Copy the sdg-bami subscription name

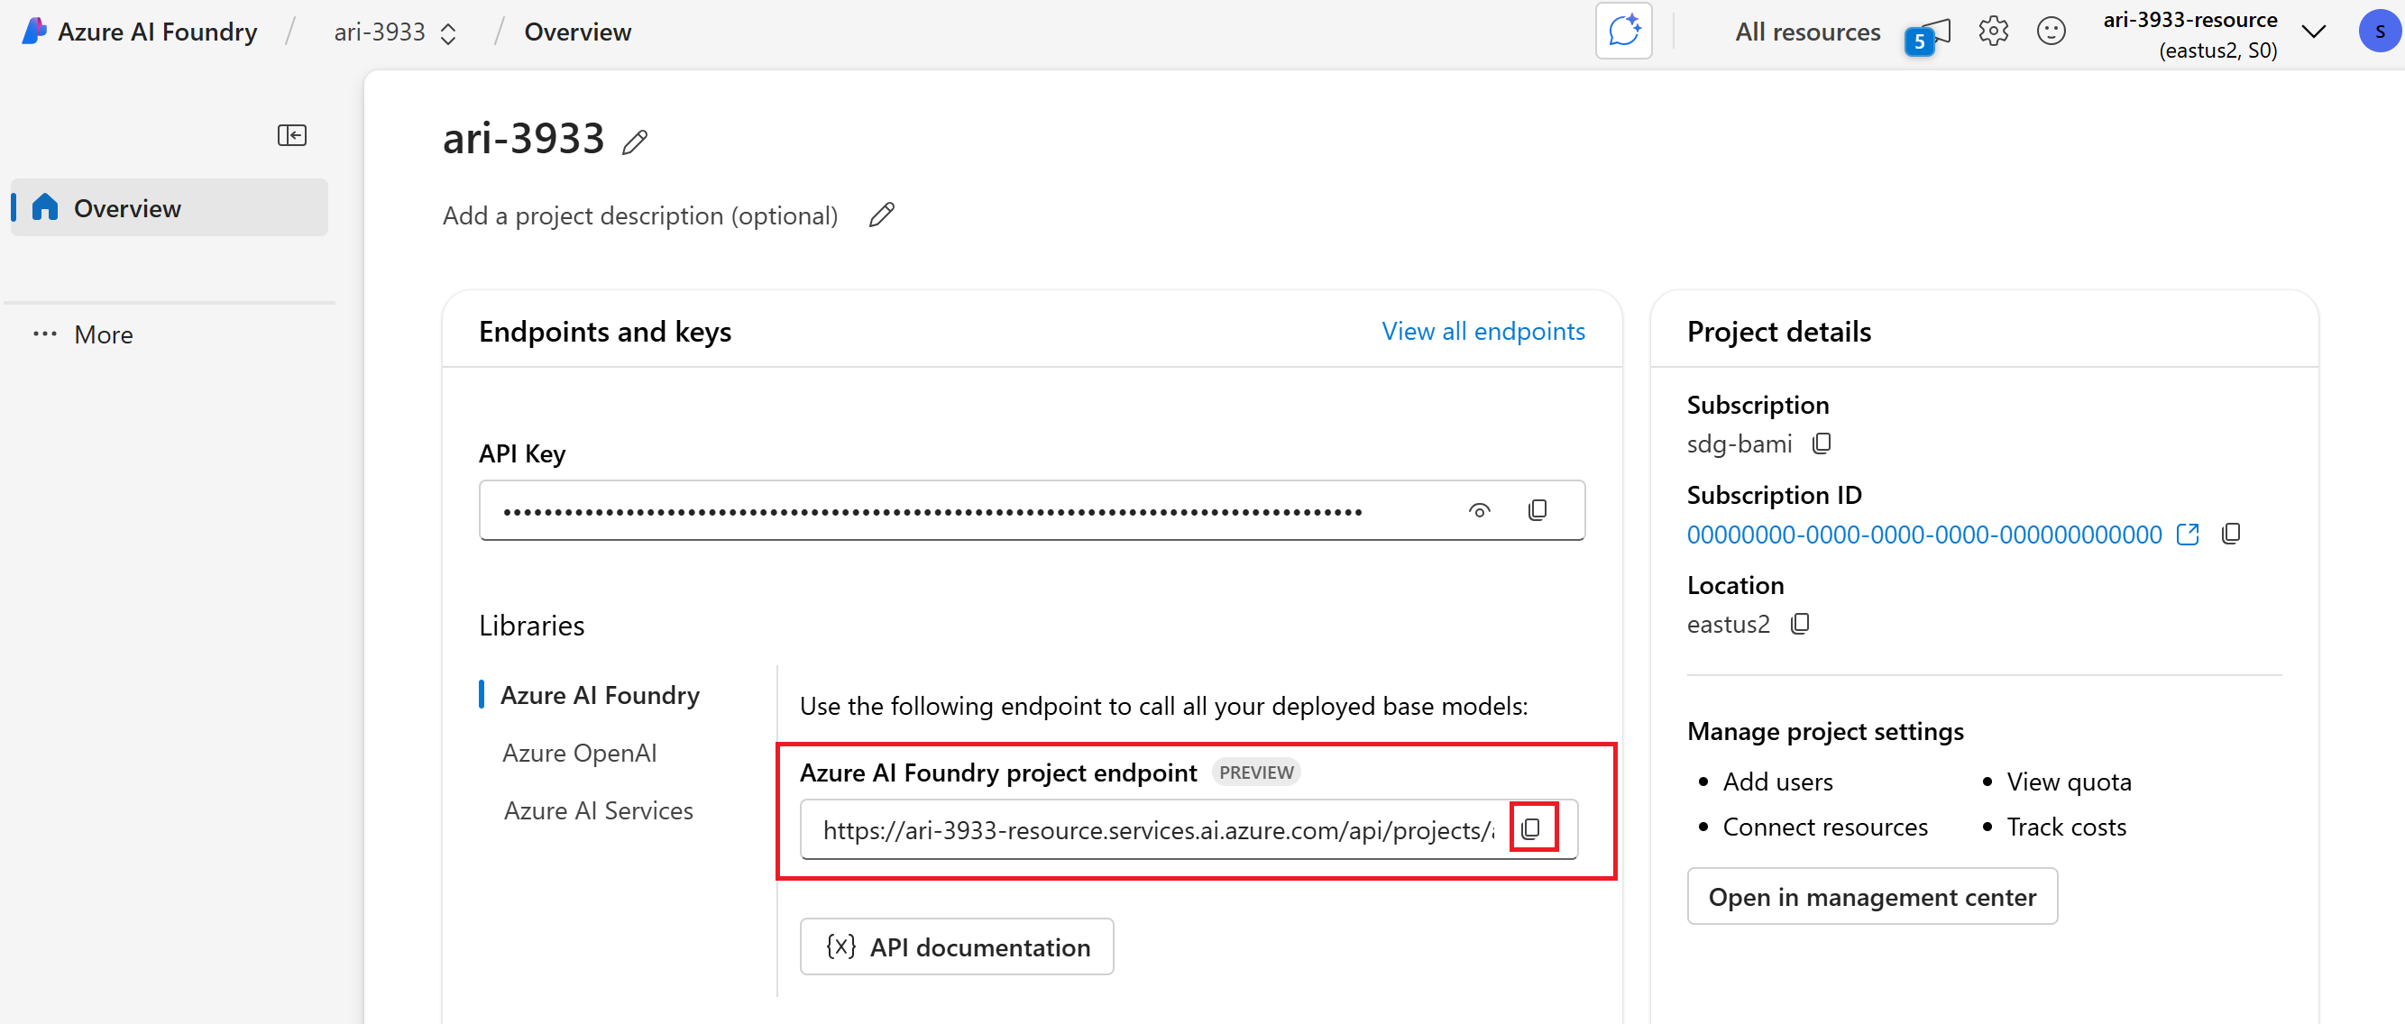point(1822,443)
